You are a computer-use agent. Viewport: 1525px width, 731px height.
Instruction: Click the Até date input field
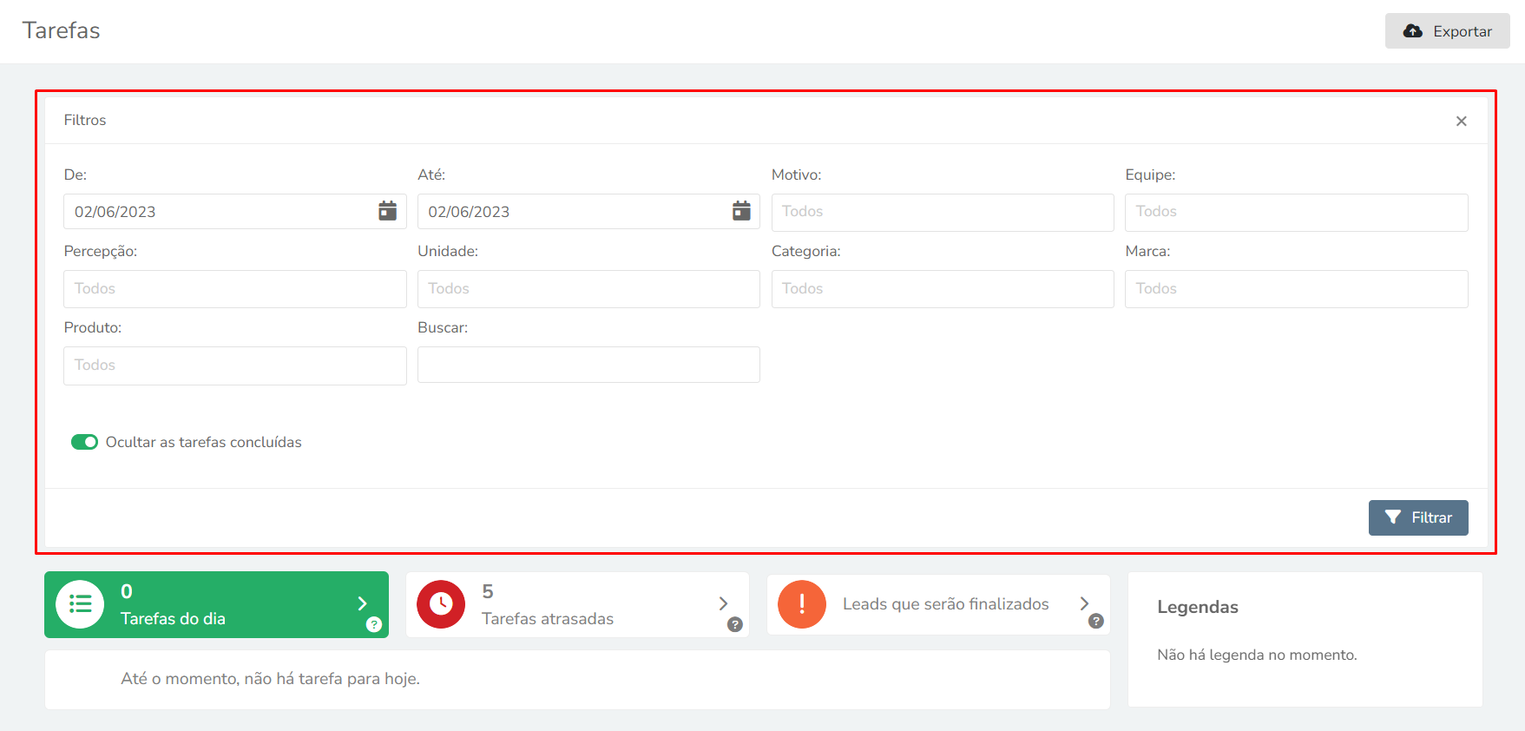click(588, 211)
